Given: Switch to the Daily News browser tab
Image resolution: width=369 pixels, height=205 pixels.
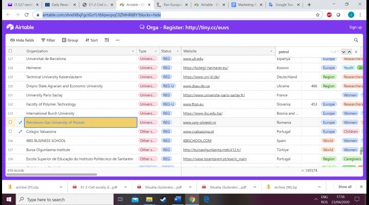Looking at the screenshot, I should pos(60,5).
